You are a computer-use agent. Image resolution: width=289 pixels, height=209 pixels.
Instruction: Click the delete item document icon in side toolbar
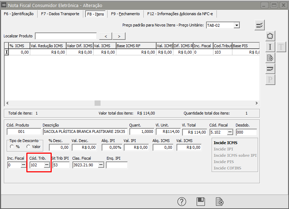[x=270, y=58]
